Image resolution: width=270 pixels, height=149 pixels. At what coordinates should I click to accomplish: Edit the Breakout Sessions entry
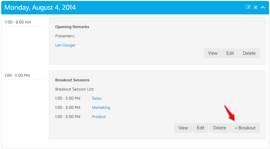pos(201,128)
